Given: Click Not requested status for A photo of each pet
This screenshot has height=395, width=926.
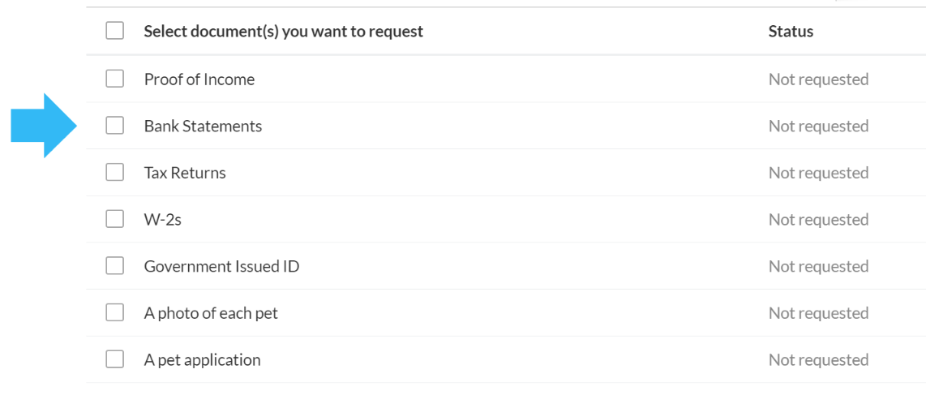Looking at the screenshot, I should point(818,314).
